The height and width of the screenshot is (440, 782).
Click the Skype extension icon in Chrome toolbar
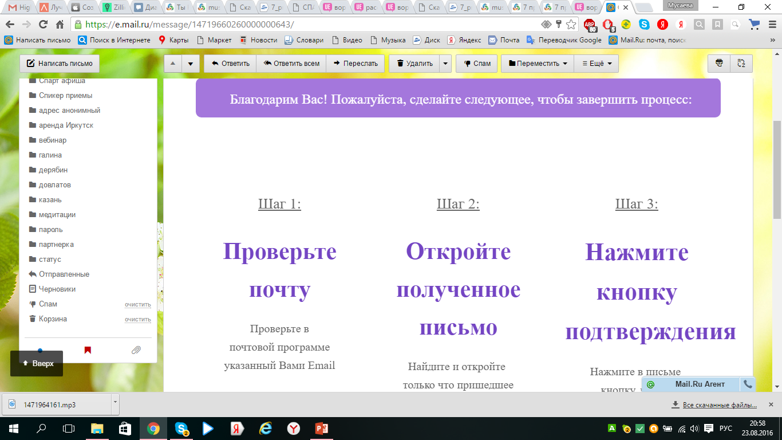coord(644,25)
